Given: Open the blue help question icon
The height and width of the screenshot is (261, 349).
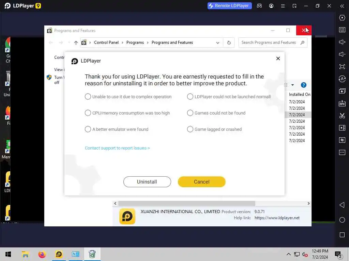Looking at the screenshot, I should 304,85.
